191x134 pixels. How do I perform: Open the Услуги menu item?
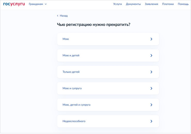point(117,4)
